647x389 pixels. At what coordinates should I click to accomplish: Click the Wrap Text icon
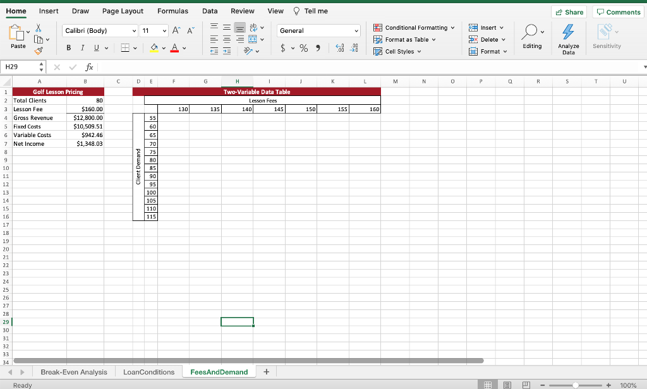point(253,27)
